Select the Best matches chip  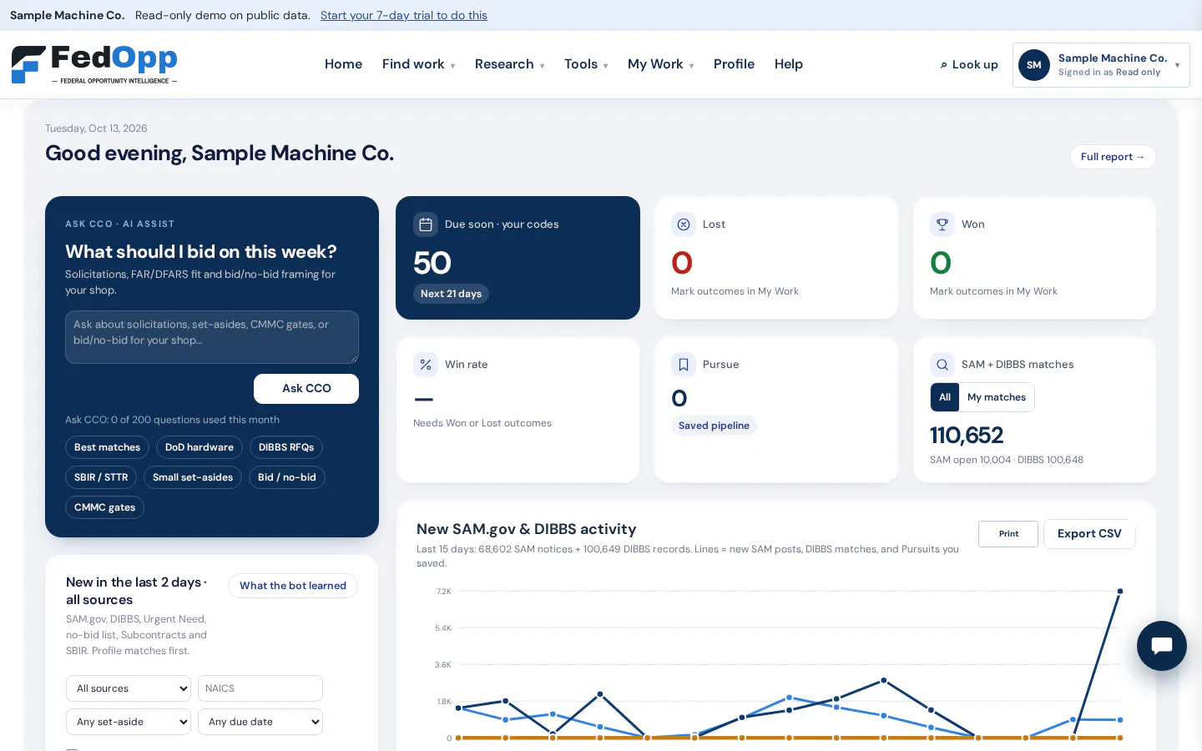tap(107, 447)
